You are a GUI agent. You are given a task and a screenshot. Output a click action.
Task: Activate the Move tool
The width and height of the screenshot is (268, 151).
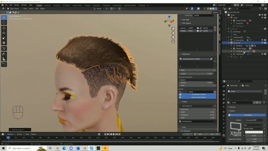[x=4, y=28]
